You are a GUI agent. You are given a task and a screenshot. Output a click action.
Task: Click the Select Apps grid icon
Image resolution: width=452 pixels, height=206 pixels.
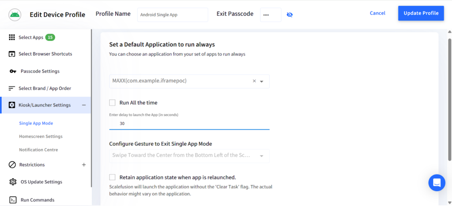12,37
